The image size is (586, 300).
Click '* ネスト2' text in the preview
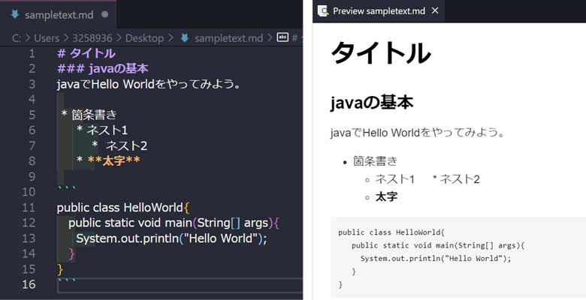click(456, 179)
